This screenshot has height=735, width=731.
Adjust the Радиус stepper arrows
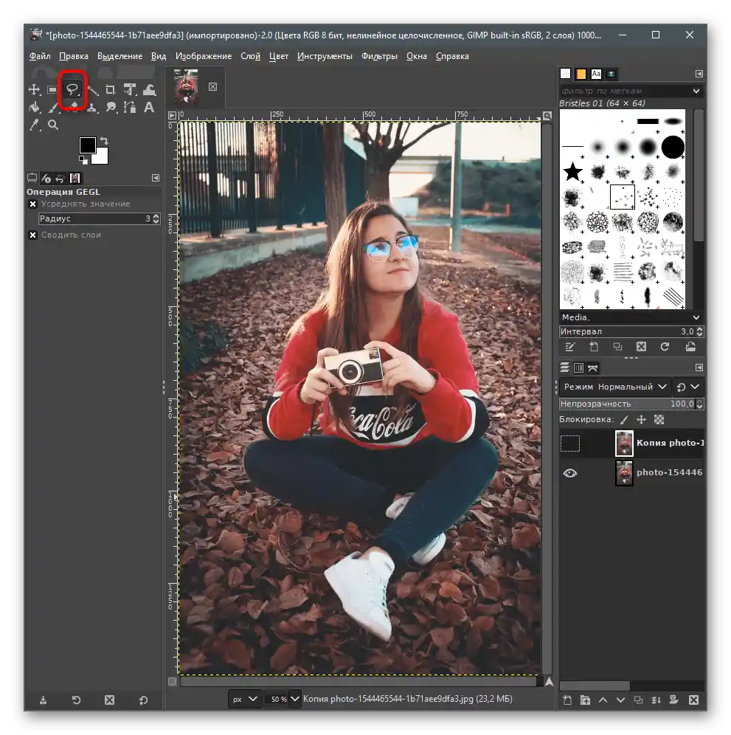tap(156, 218)
